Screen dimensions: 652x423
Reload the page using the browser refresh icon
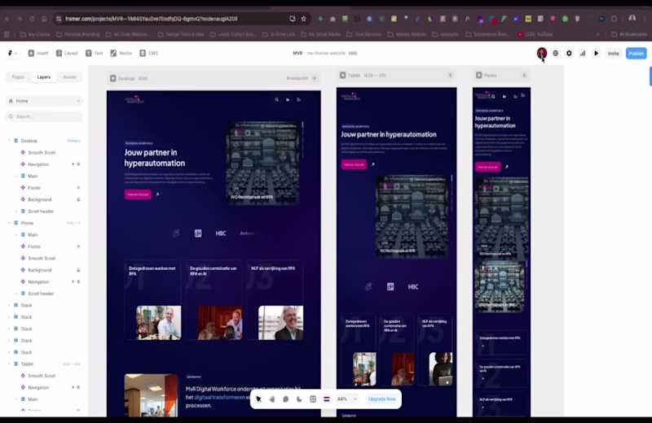click(x=32, y=19)
